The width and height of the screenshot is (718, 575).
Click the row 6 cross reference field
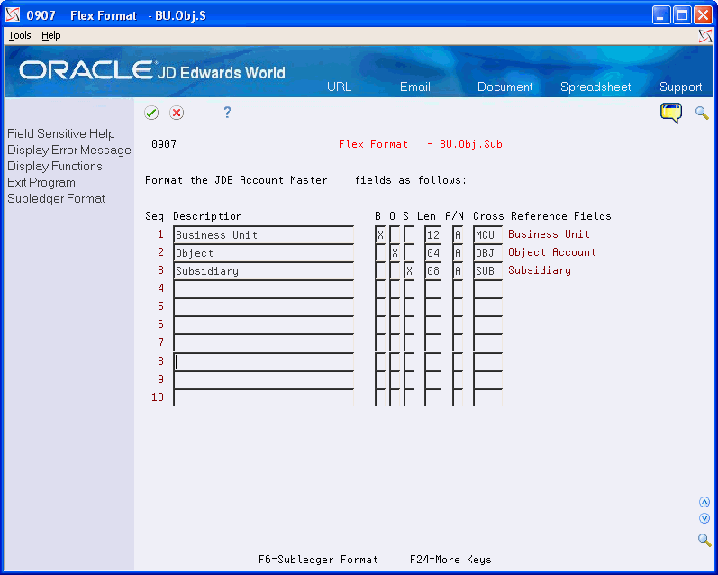point(487,324)
